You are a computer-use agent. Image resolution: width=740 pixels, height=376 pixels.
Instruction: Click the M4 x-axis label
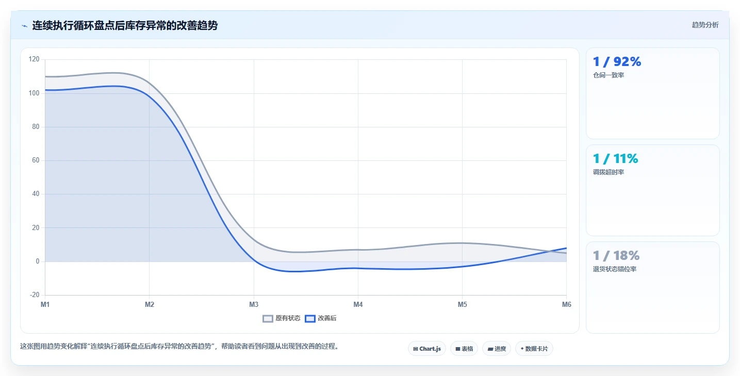[x=358, y=305]
